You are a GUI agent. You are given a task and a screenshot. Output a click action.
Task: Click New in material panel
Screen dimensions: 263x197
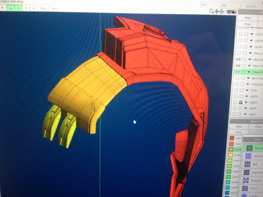click(239, 126)
